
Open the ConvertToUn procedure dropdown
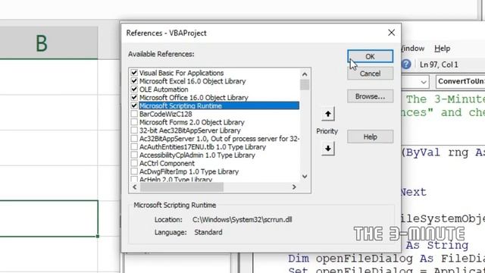pyautogui.click(x=461, y=81)
